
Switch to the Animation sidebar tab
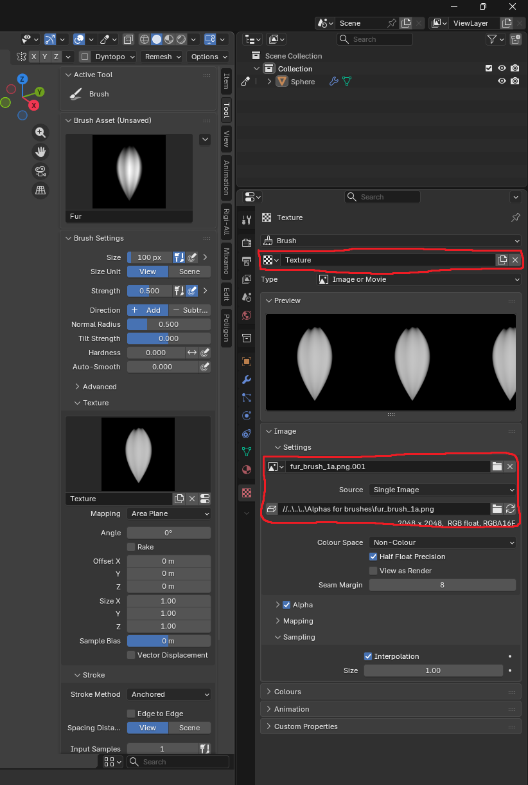(226, 178)
